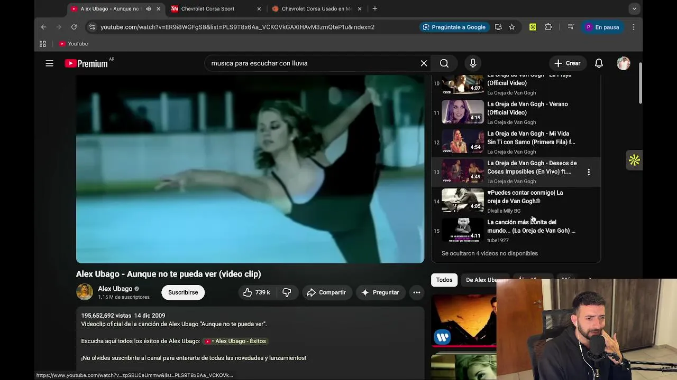Open Alex Ubago channel avatar
The image size is (677, 380).
[85, 292]
